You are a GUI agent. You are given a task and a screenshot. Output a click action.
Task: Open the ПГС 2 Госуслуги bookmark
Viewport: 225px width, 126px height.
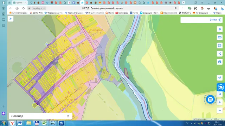pyautogui.click(x=95, y=13)
